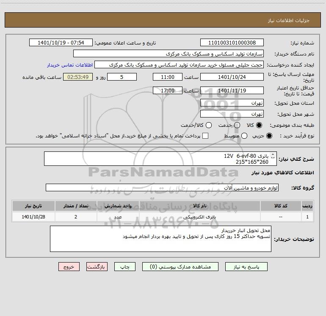
Task: Click the delivery city field 'تهران'
Action: tap(232, 114)
